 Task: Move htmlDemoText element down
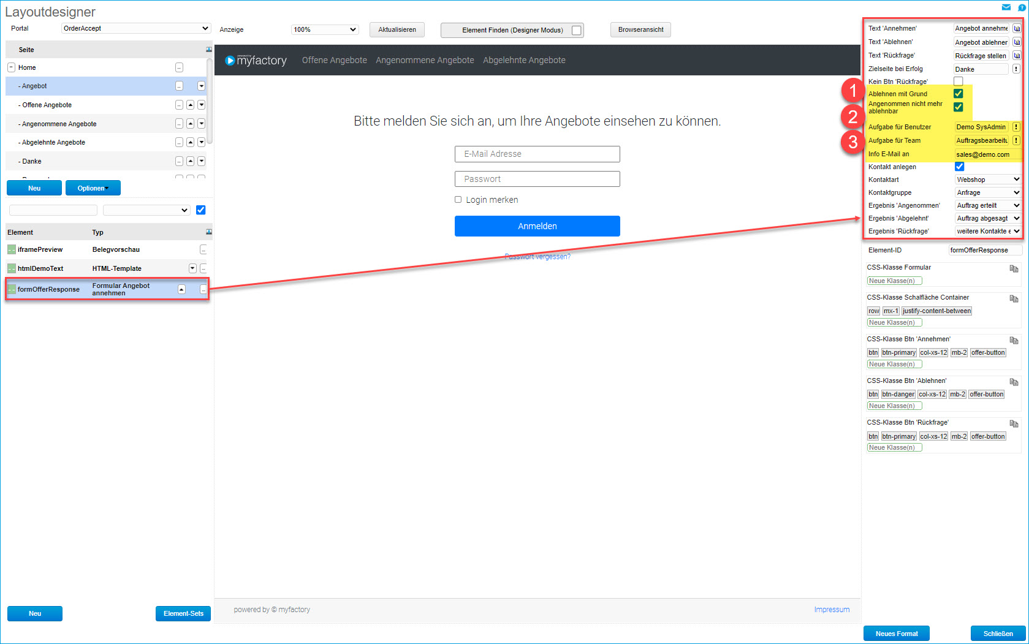pyautogui.click(x=192, y=268)
